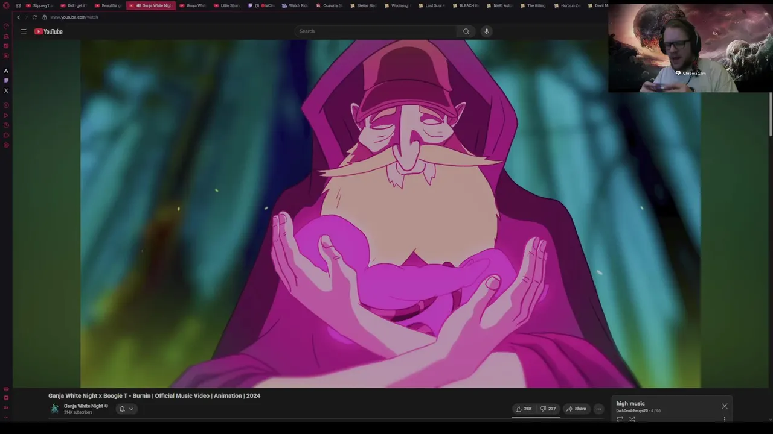Switch to the Did I get it browser tab
773x434 pixels.
point(74,5)
